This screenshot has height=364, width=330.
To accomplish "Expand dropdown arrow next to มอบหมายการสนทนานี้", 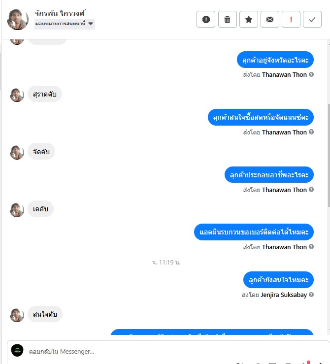I will click(x=91, y=24).
